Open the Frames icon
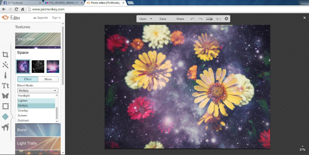The width and height of the screenshot is (309, 155). [x=5, y=106]
